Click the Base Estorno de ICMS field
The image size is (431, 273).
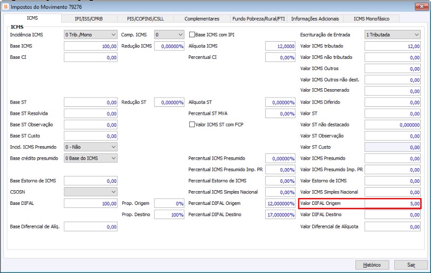[91, 181]
